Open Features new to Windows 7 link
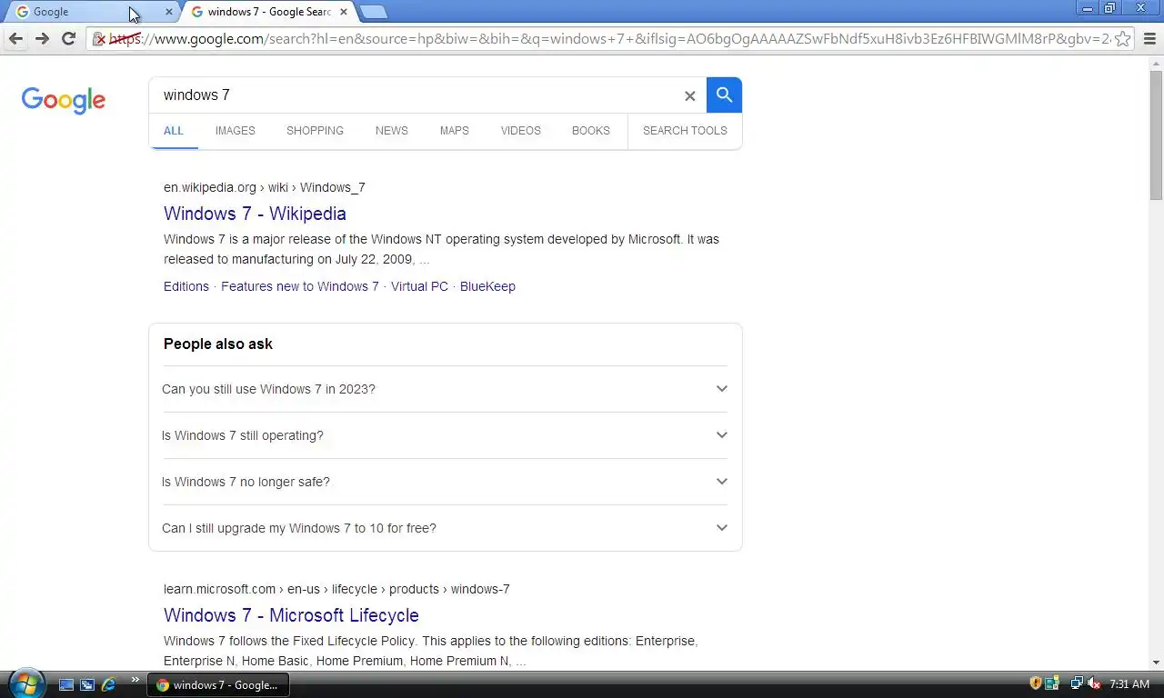 [x=300, y=286]
